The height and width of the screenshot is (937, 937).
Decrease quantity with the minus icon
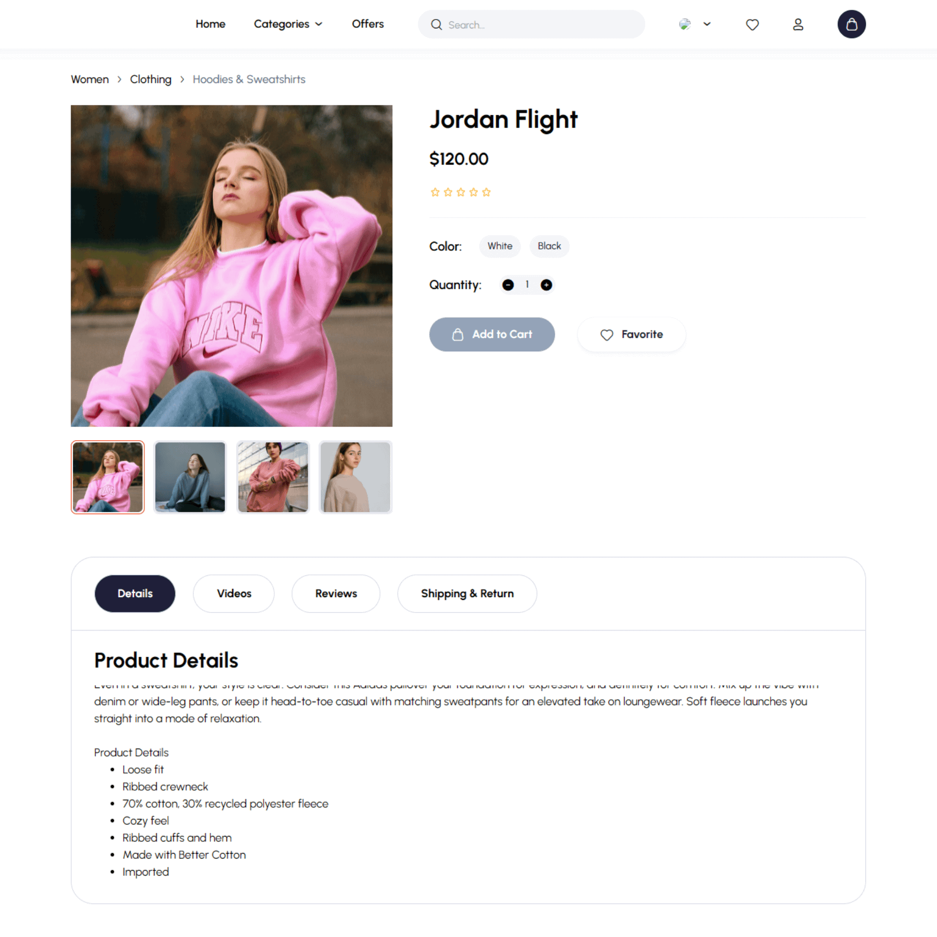pyautogui.click(x=508, y=285)
